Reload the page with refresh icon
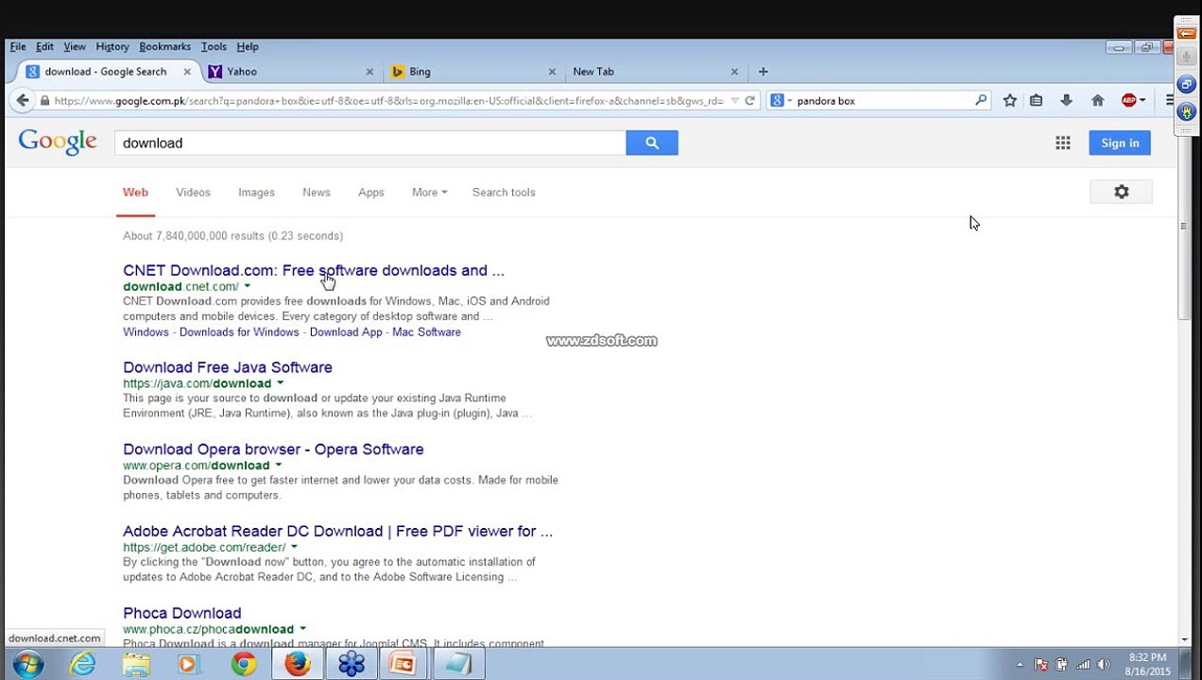The image size is (1202, 680). click(750, 100)
